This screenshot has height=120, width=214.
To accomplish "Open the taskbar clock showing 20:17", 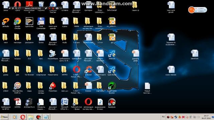I will 206,117.
